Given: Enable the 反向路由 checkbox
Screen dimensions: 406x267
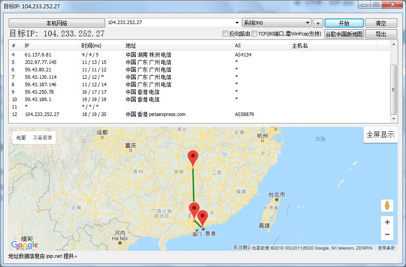Looking at the screenshot, I should [x=226, y=34].
